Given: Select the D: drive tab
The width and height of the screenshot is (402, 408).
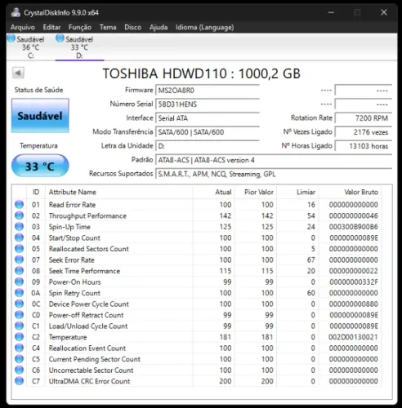Looking at the screenshot, I should pos(79,47).
